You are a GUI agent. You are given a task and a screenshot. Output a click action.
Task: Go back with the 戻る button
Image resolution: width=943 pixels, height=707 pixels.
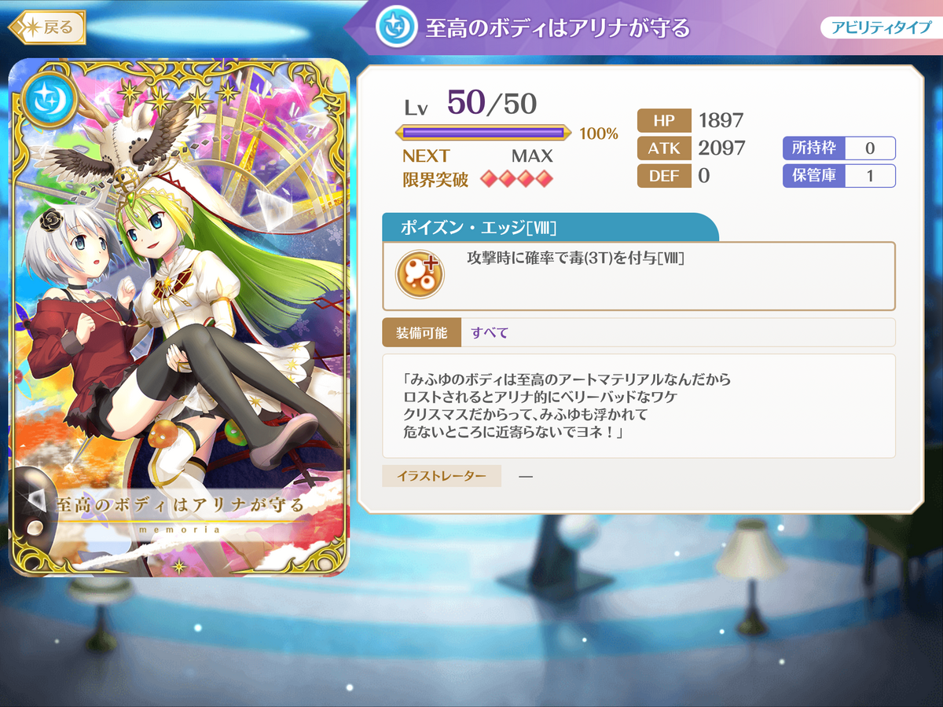(46, 27)
